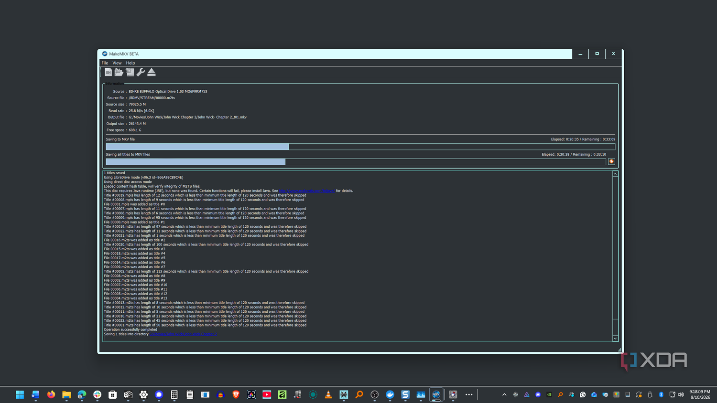Screen dimensions: 717x403
Task: Click the source file path /BDMV/STREAM/00000.m2ts
Action: coord(152,98)
